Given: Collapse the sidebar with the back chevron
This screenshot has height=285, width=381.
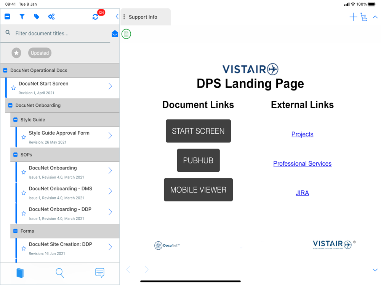Looking at the screenshot, I should pyautogui.click(x=117, y=16).
